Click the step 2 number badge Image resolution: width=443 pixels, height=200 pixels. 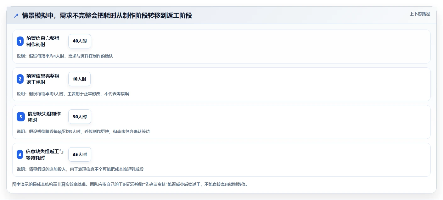20,79
